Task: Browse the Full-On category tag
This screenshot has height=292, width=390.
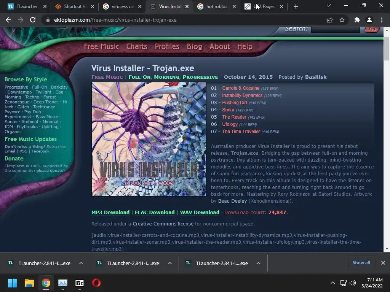Action: click(139, 77)
